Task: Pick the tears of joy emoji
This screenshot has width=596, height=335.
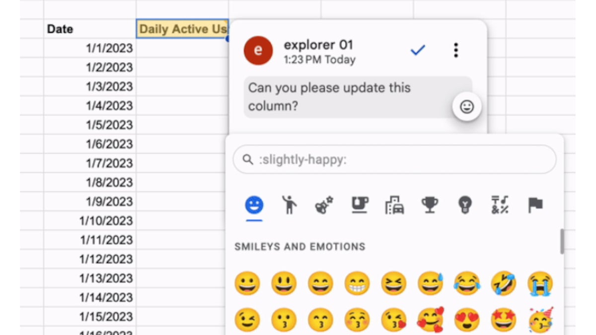Action: click(467, 284)
